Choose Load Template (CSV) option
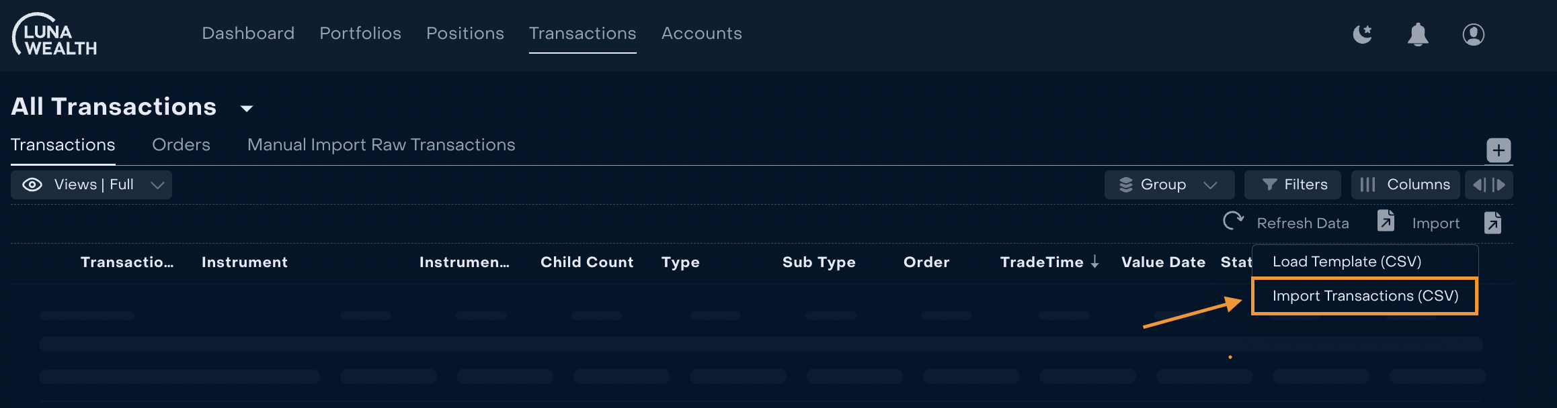 coord(1347,262)
